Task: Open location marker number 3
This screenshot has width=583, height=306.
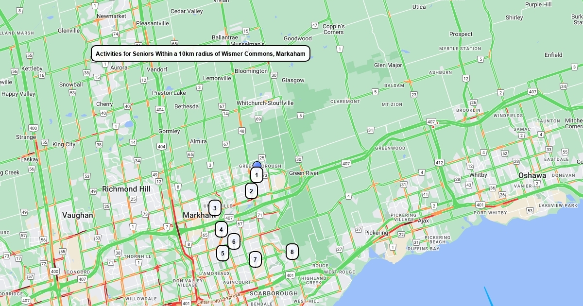Action: point(215,208)
